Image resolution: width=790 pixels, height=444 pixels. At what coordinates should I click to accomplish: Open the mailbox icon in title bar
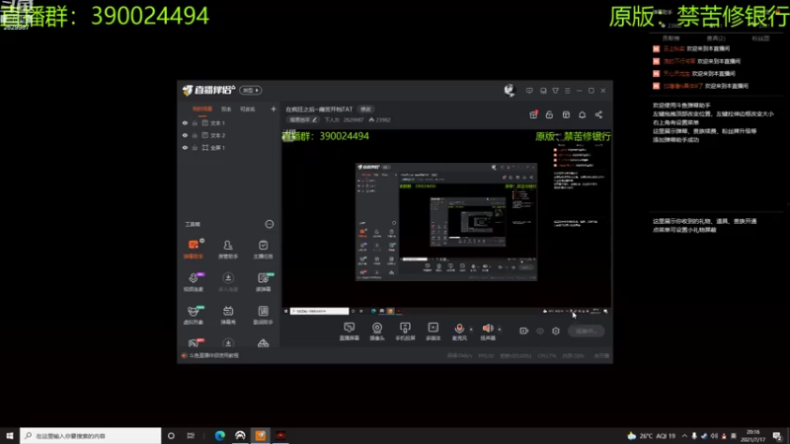coord(543,91)
